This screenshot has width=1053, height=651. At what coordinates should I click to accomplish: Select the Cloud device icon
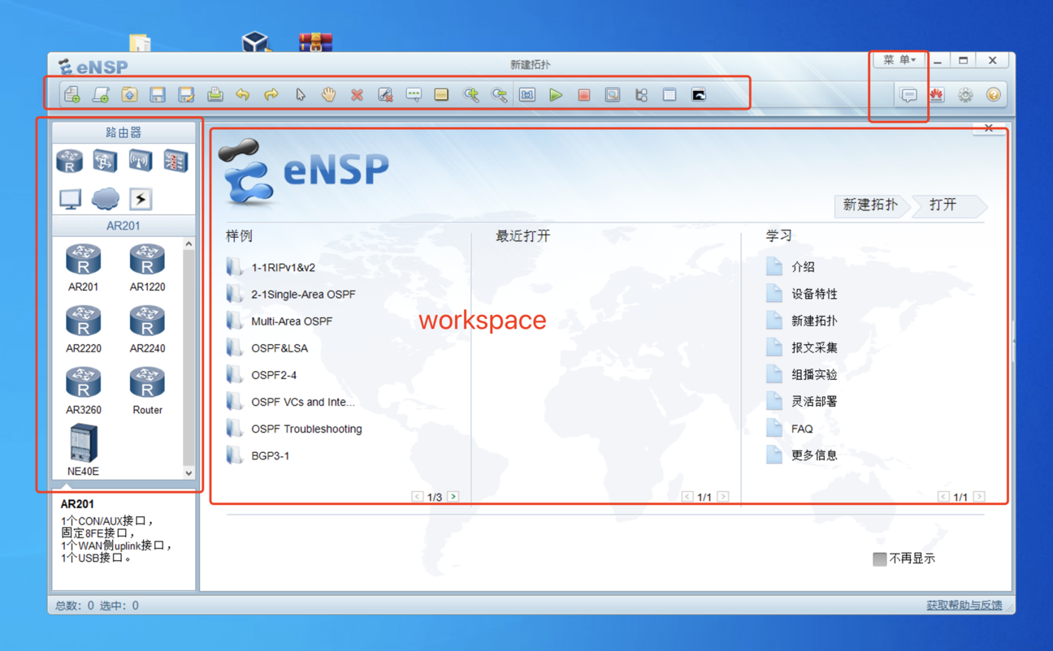coord(106,197)
